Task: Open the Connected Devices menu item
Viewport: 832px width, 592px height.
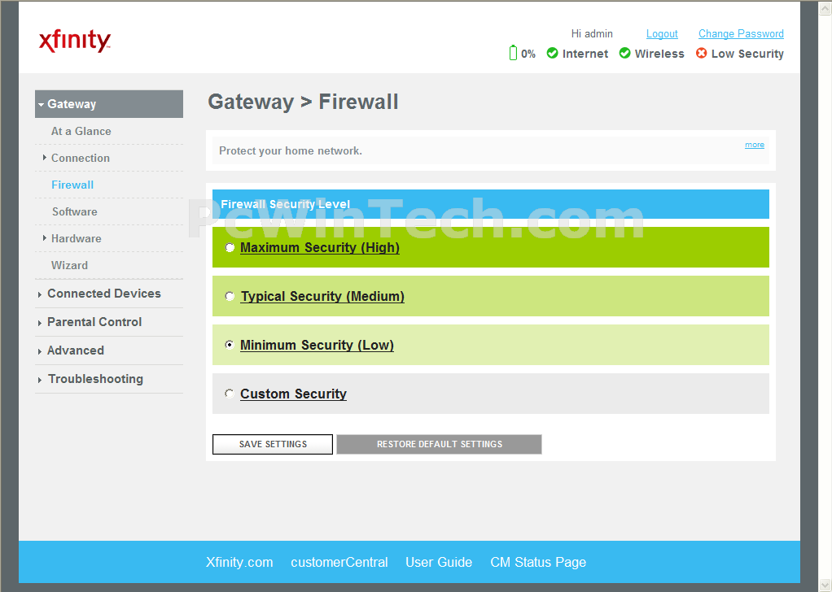Action: tap(104, 294)
